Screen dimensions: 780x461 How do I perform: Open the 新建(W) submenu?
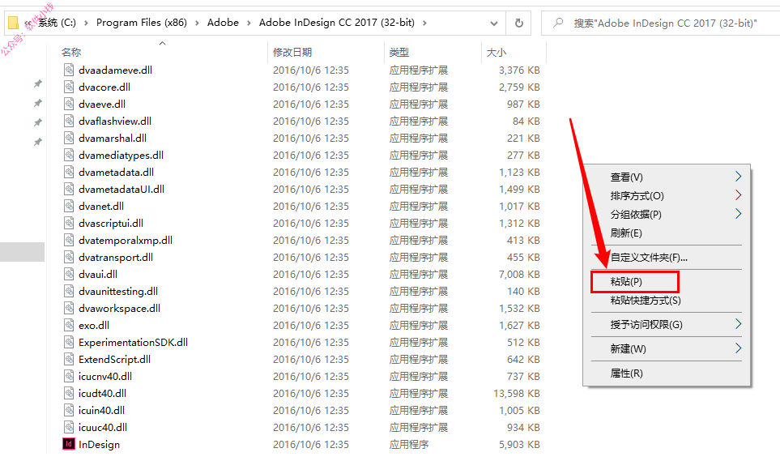pyautogui.click(x=667, y=349)
